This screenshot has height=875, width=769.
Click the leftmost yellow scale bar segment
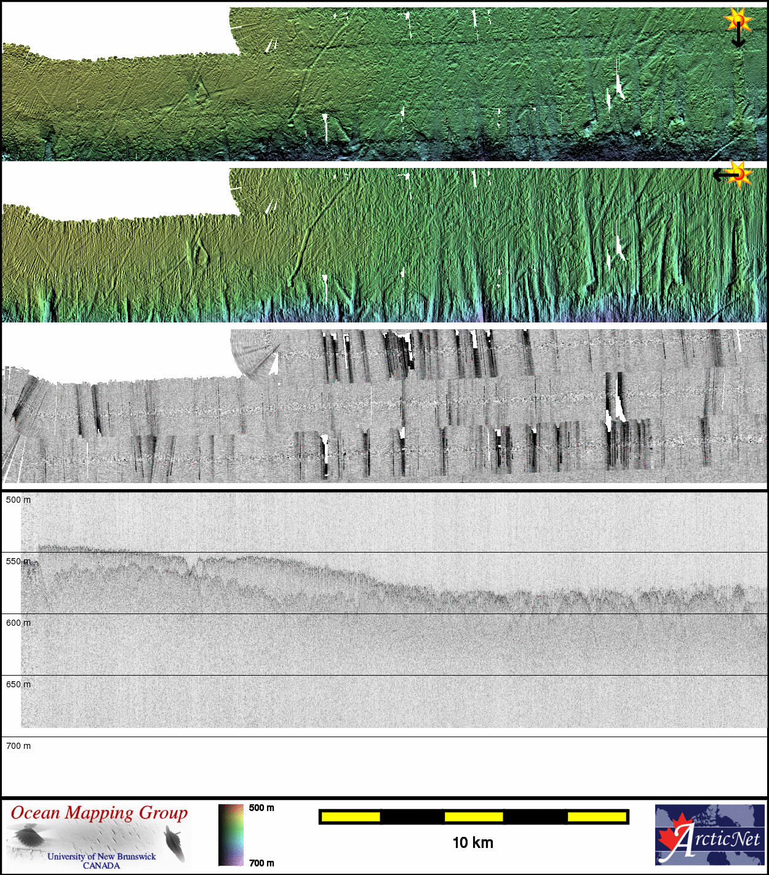(351, 817)
